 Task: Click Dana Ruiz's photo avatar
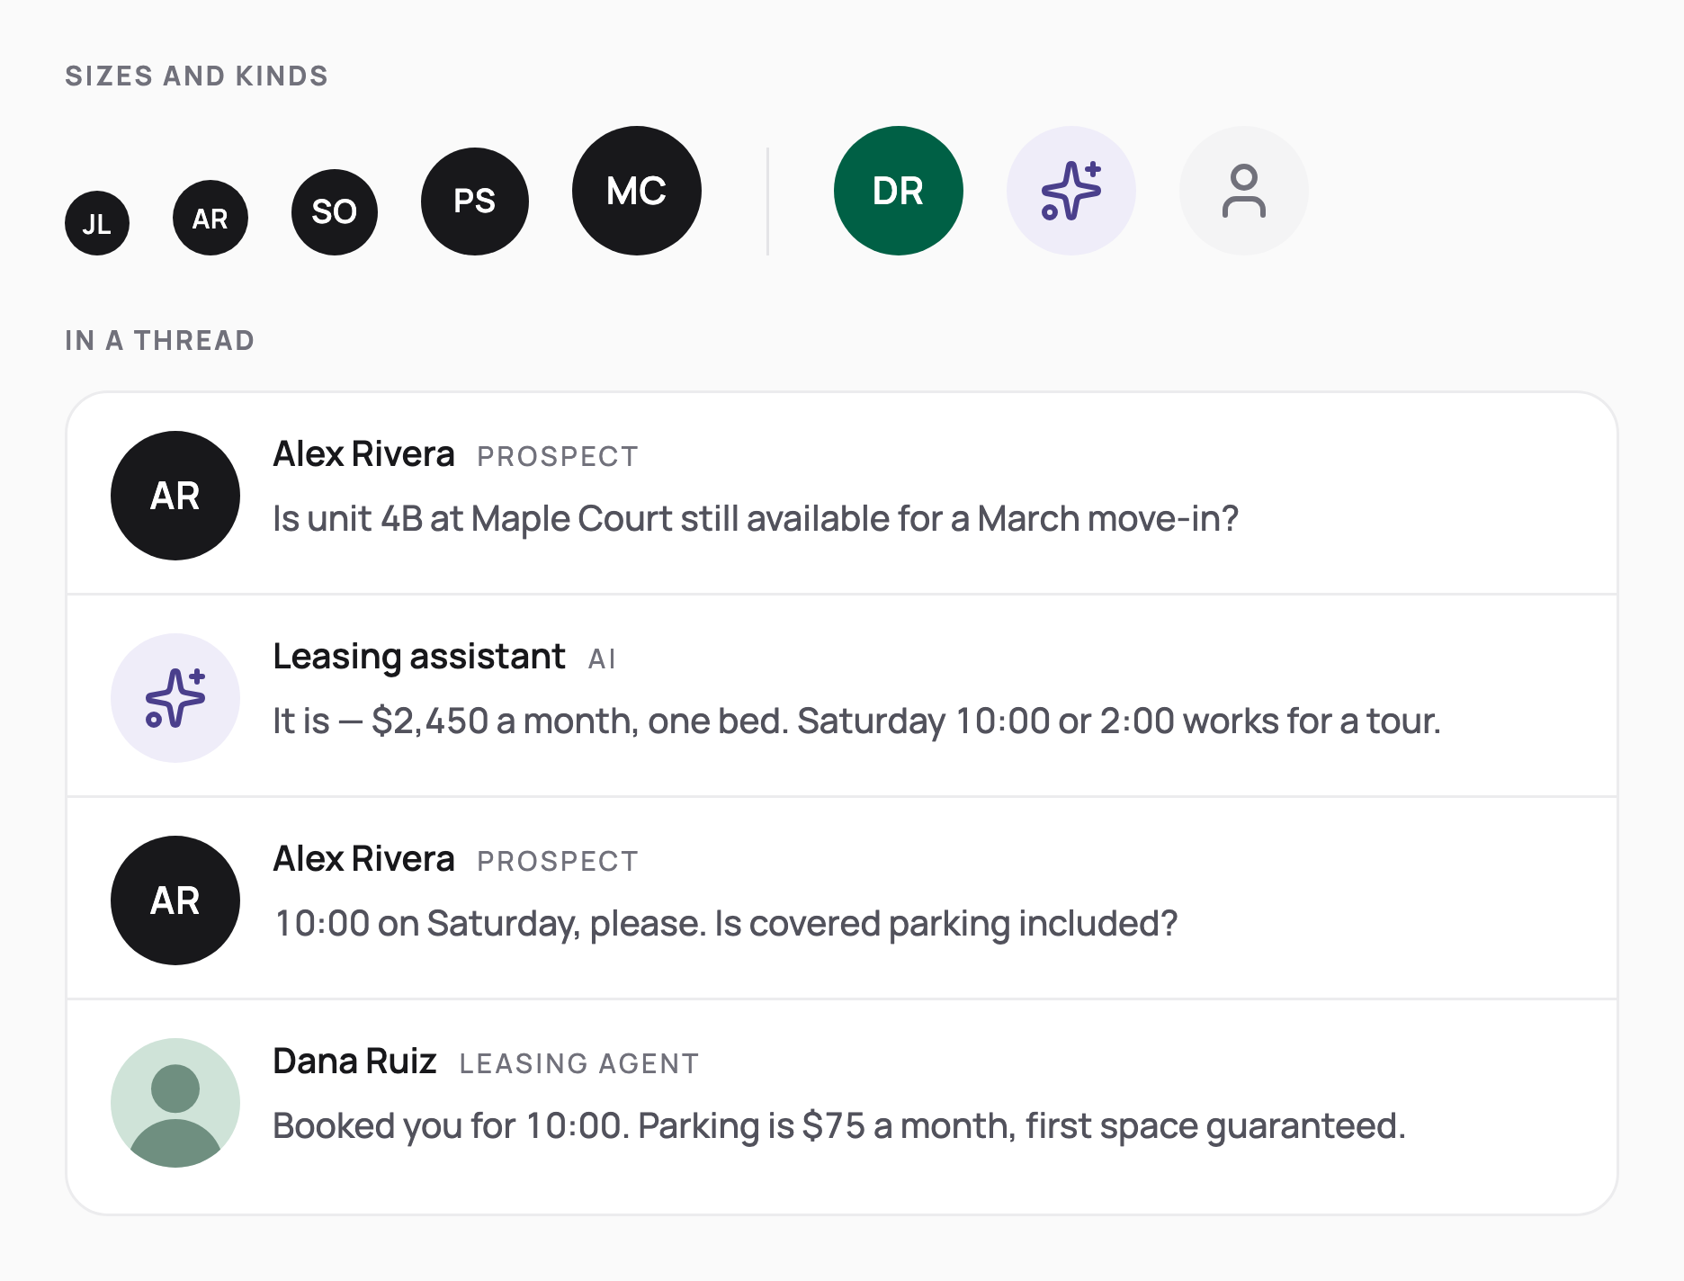[175, 1103]
